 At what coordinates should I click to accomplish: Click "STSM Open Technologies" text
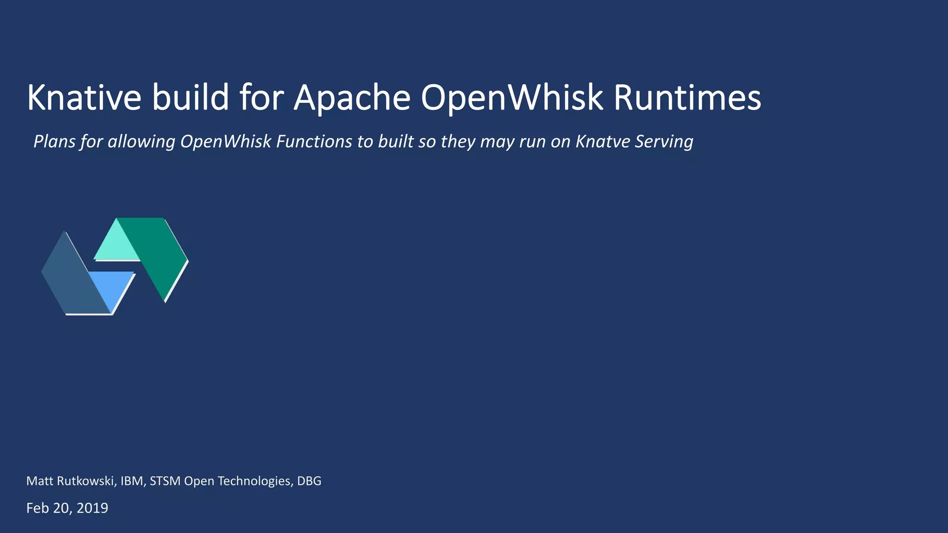point(220,481)
